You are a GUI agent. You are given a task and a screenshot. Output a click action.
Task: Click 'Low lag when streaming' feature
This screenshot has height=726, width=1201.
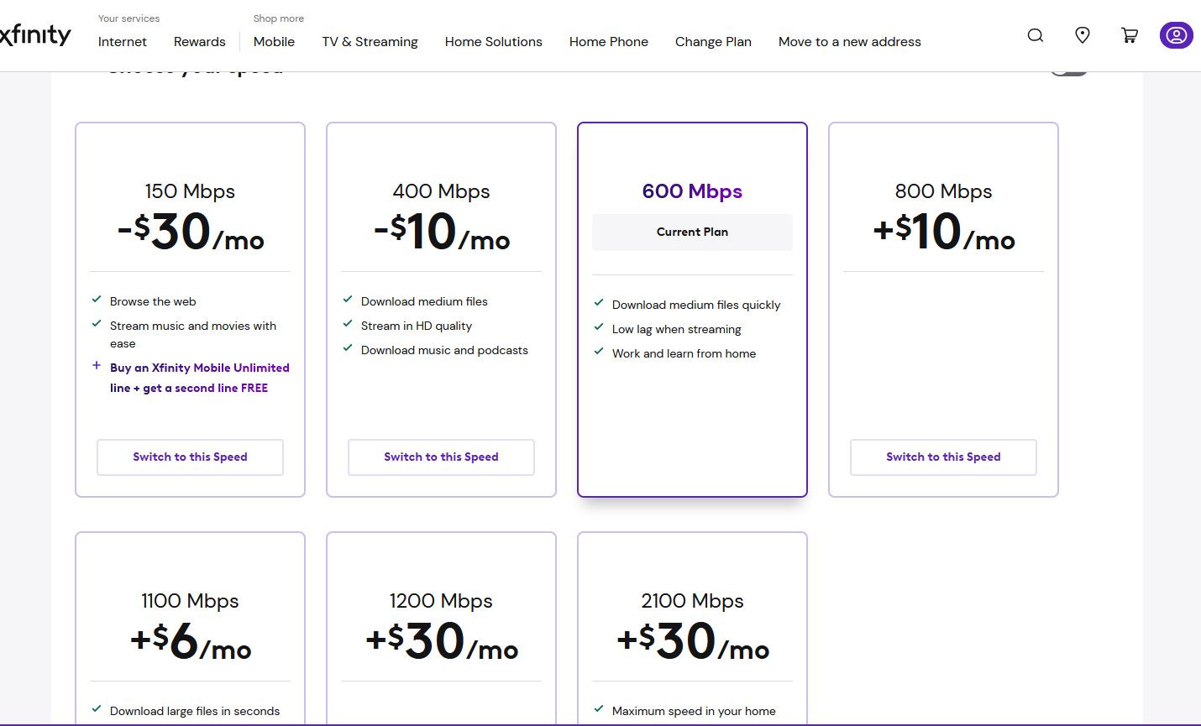[677, 329]
